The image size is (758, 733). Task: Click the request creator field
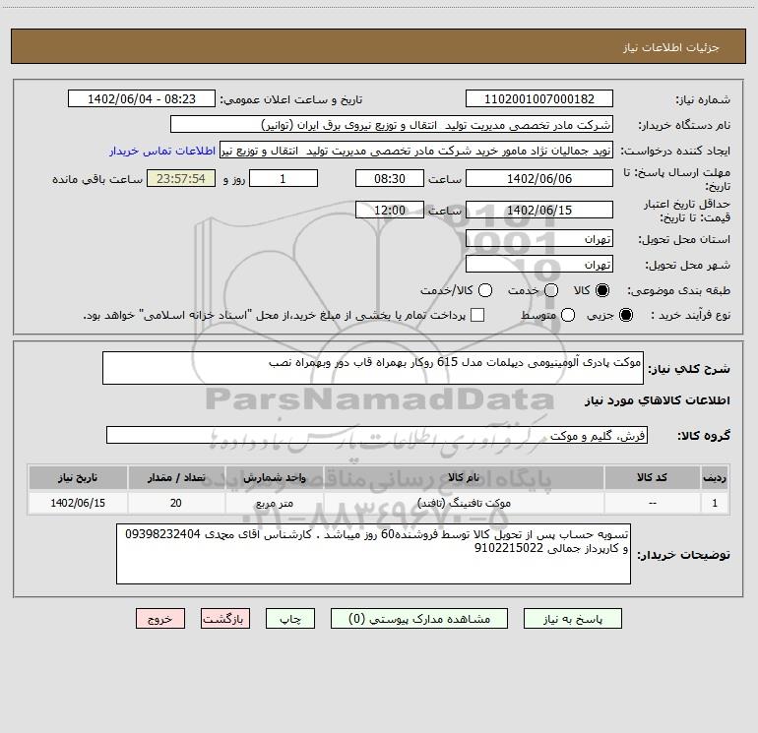click(416, 151)
